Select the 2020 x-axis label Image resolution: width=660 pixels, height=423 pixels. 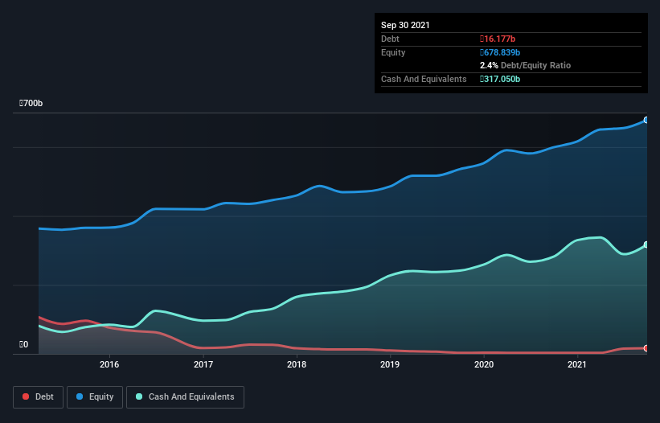point(484,364)
